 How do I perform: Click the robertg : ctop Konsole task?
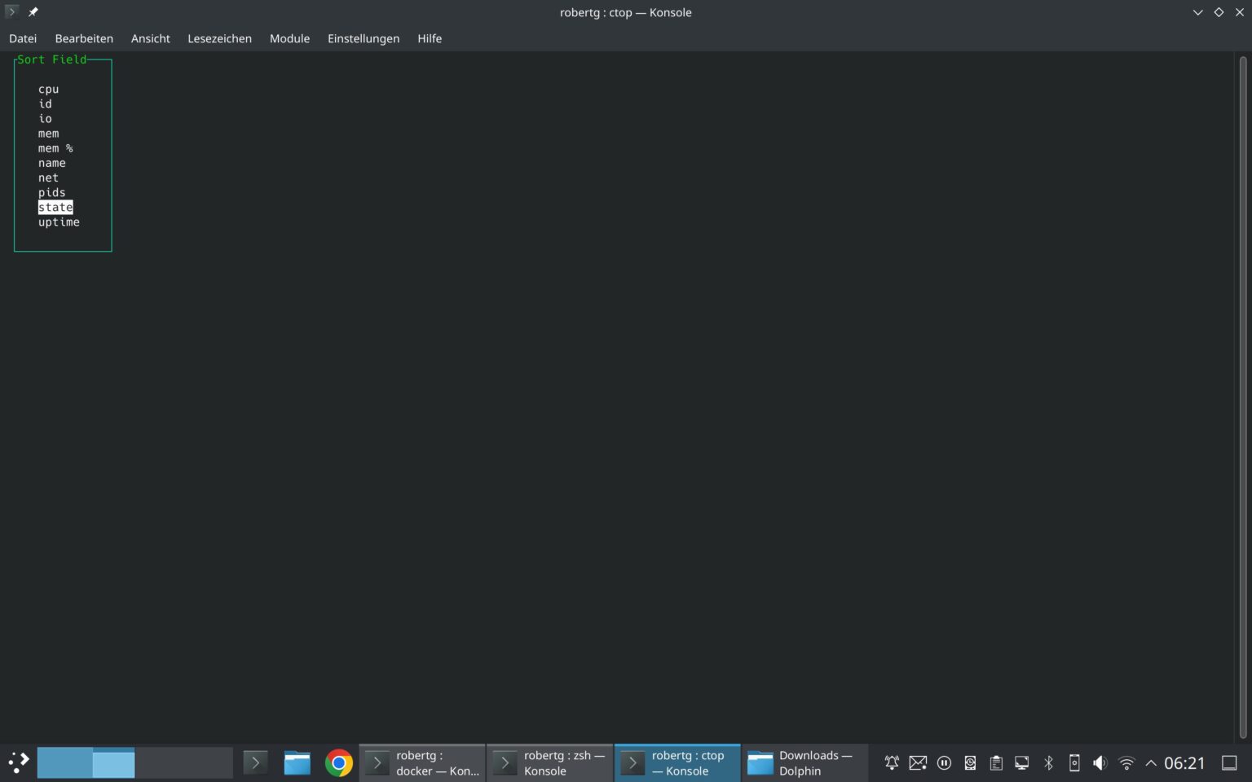678,763
